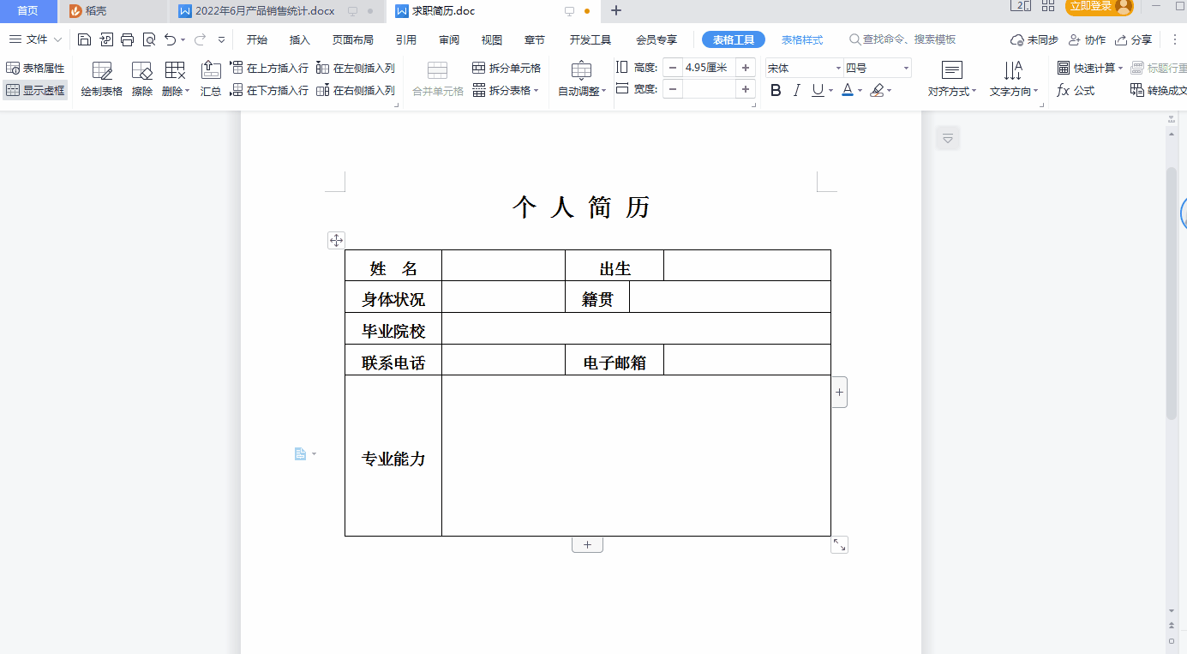This screenshot has width=1187, height=654.
Task: Add a column with right-side plus button
Action: (839, 392)
